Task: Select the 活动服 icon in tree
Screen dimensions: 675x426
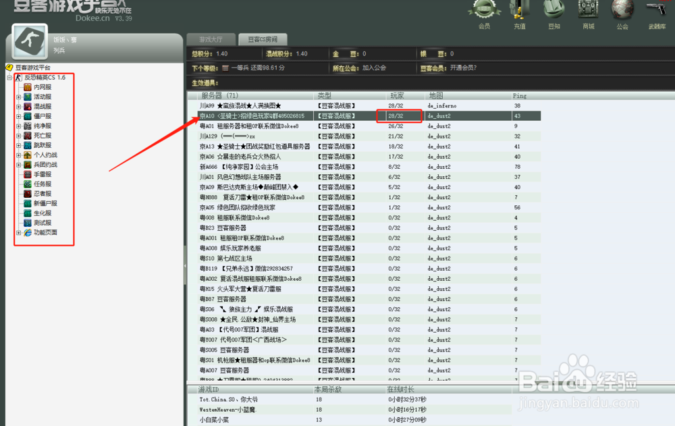Action: [x=28, y=97]
